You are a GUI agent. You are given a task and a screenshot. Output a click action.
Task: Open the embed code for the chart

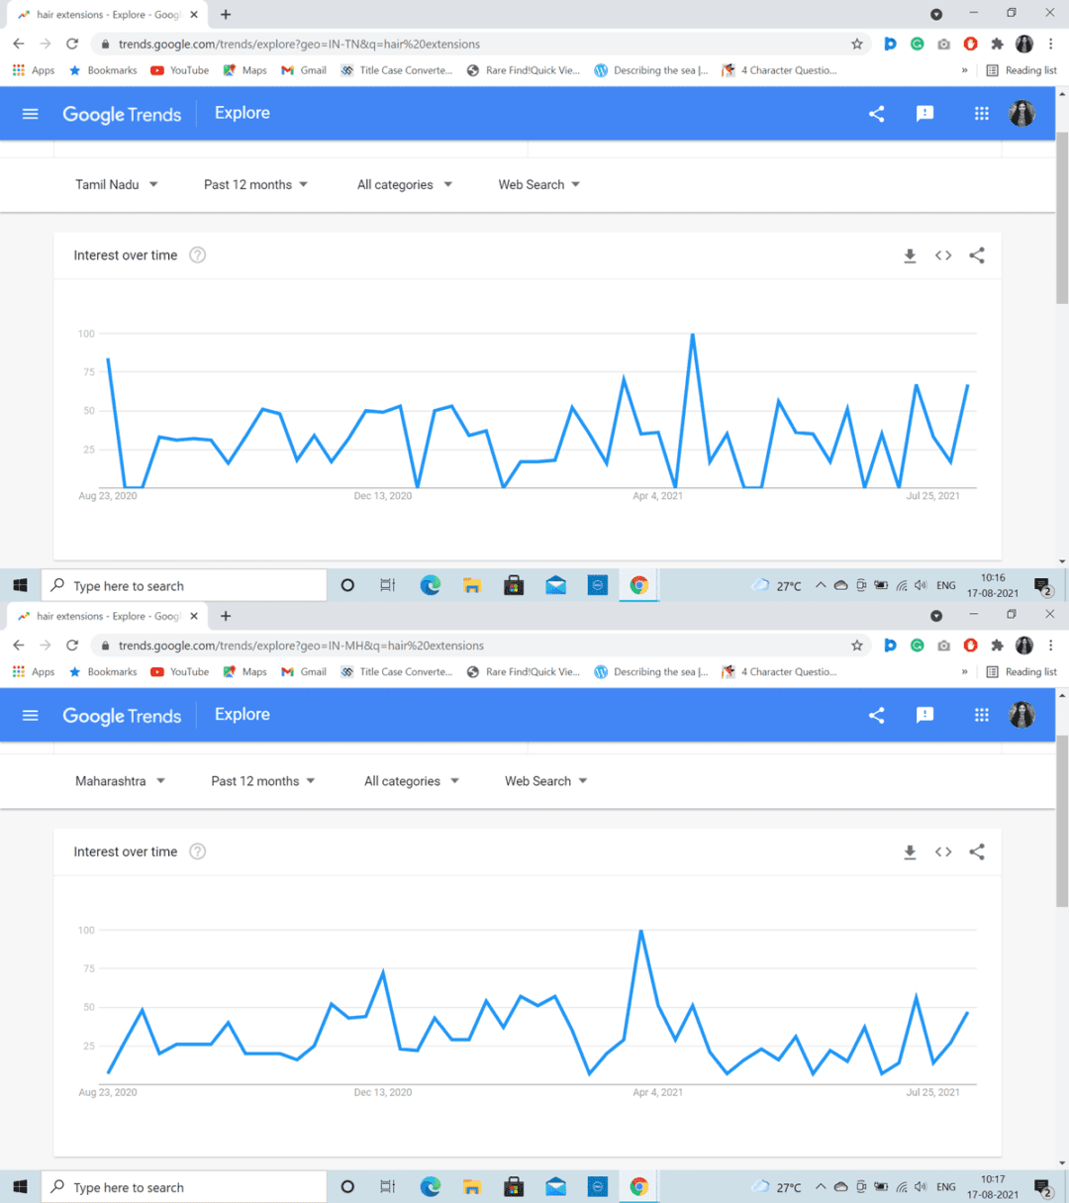pos(942,255)
